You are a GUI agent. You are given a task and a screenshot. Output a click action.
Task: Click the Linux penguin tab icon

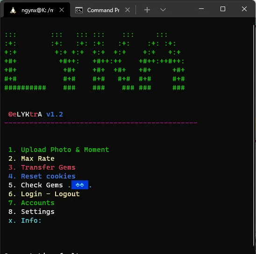coord(13,10)
